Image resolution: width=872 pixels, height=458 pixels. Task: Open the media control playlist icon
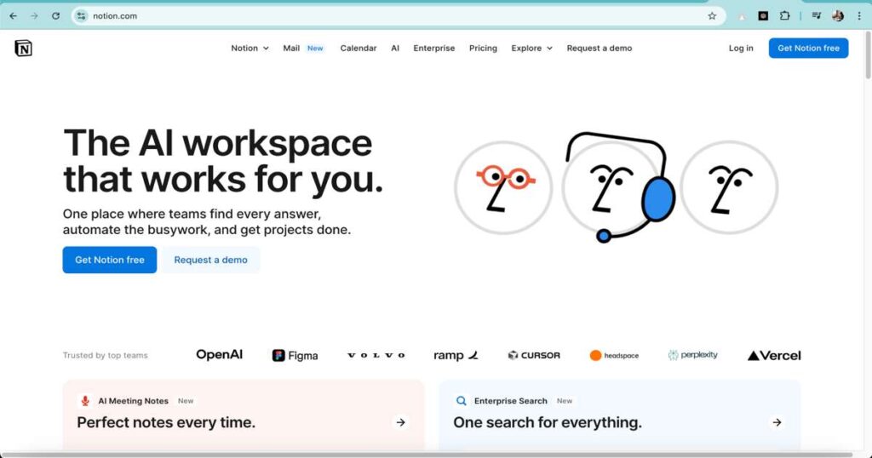click(x=817, y=16)
